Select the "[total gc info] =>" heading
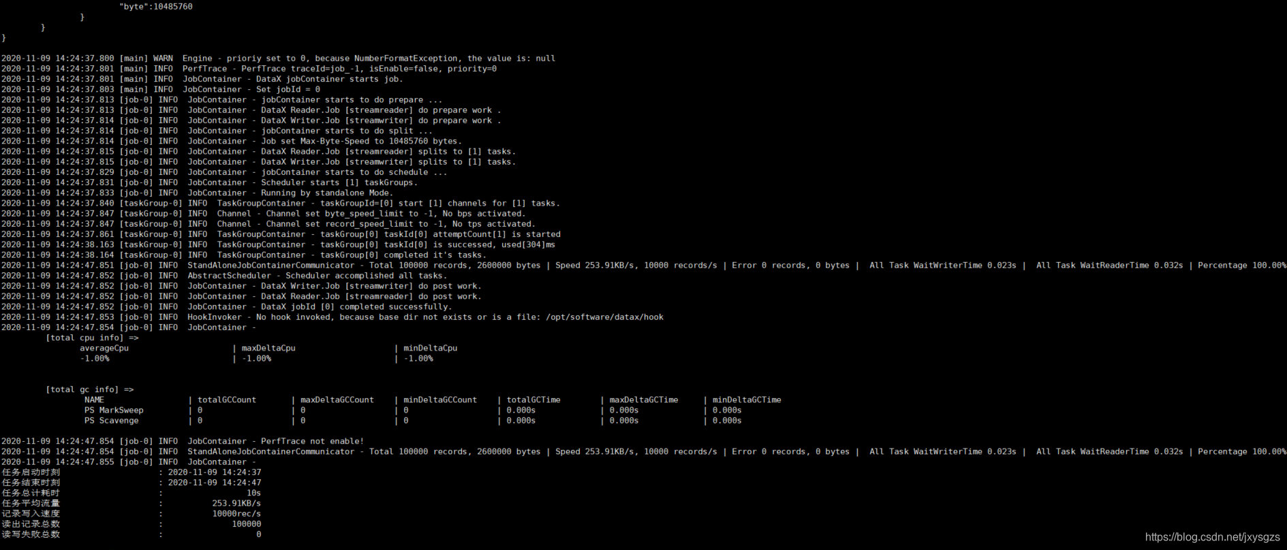This screenshot has width=1287, height=550. [x=90, y=389]
